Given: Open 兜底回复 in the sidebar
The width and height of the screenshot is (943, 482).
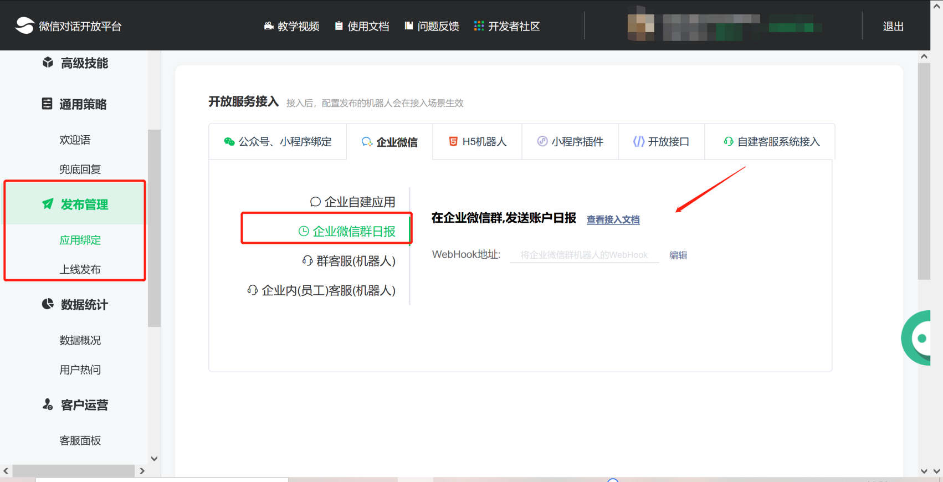Looking at the screenshot, I should pos(80,169).
